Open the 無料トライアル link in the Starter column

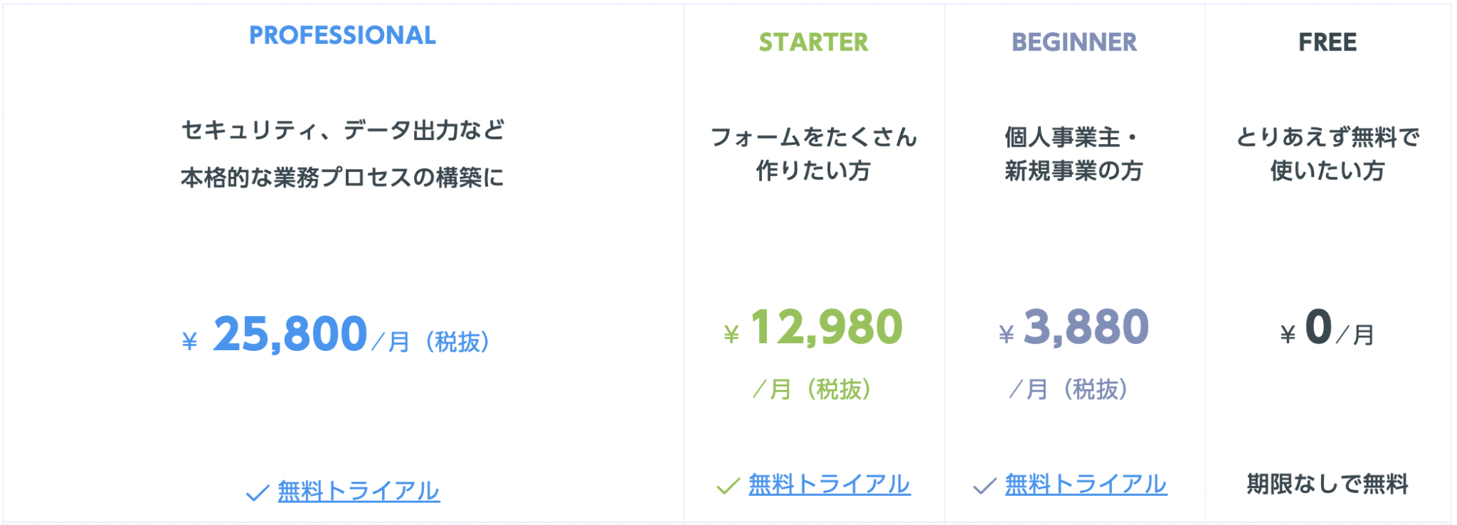[829, 486]
